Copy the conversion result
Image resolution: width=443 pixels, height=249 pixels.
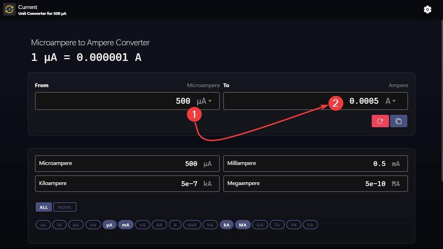click(x=398, y=121)
